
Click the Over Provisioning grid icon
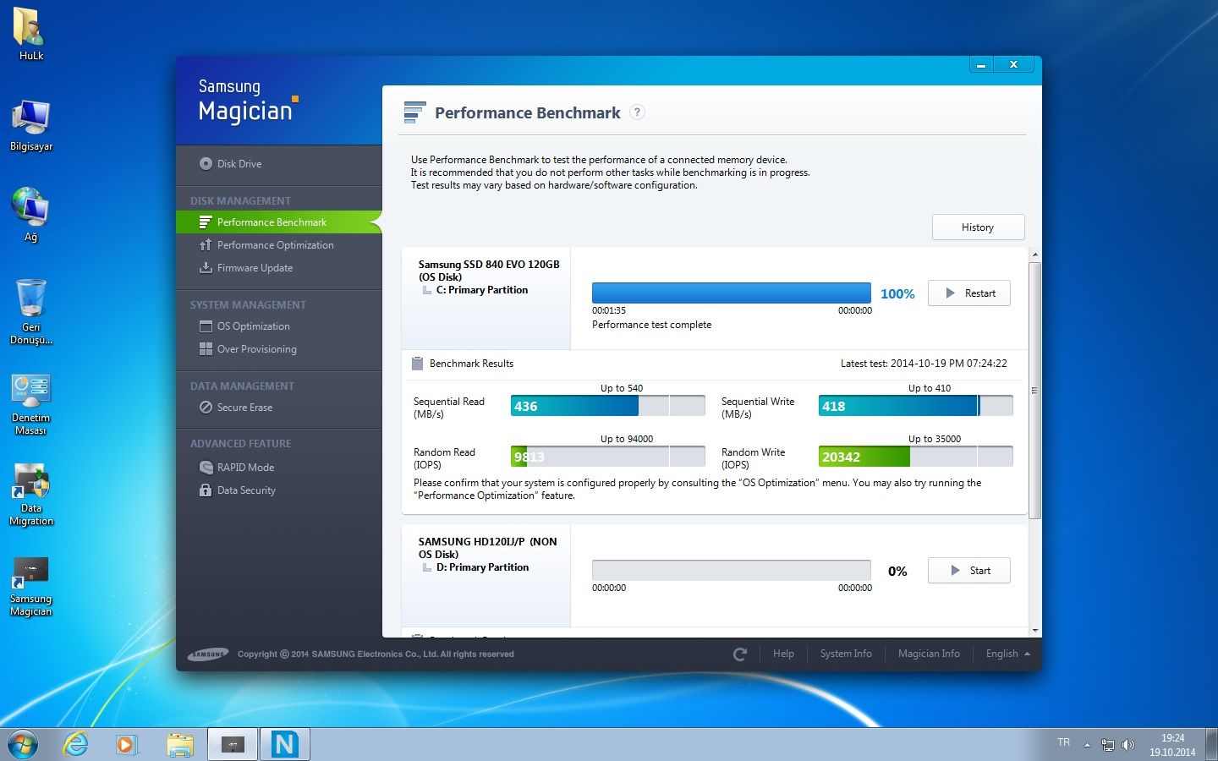[206, 349]
